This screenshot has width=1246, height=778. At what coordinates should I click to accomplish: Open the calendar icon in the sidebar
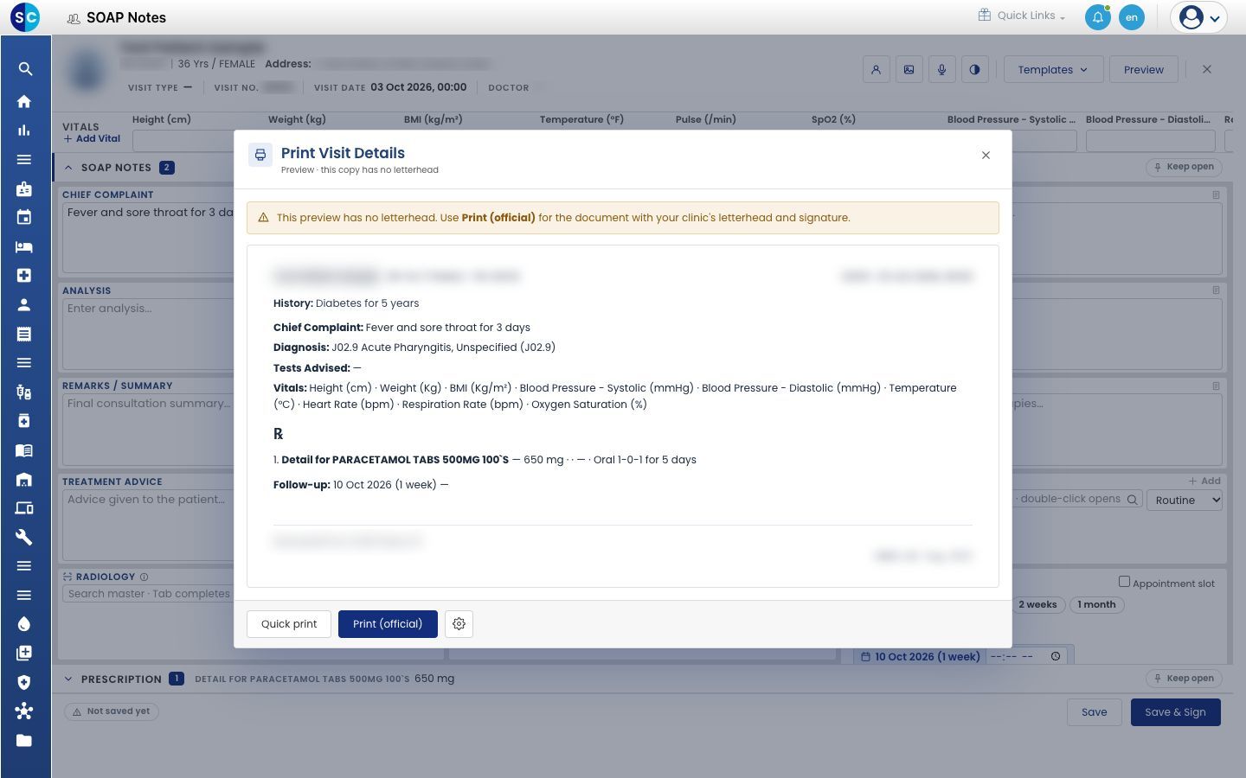tap(24, 217)
